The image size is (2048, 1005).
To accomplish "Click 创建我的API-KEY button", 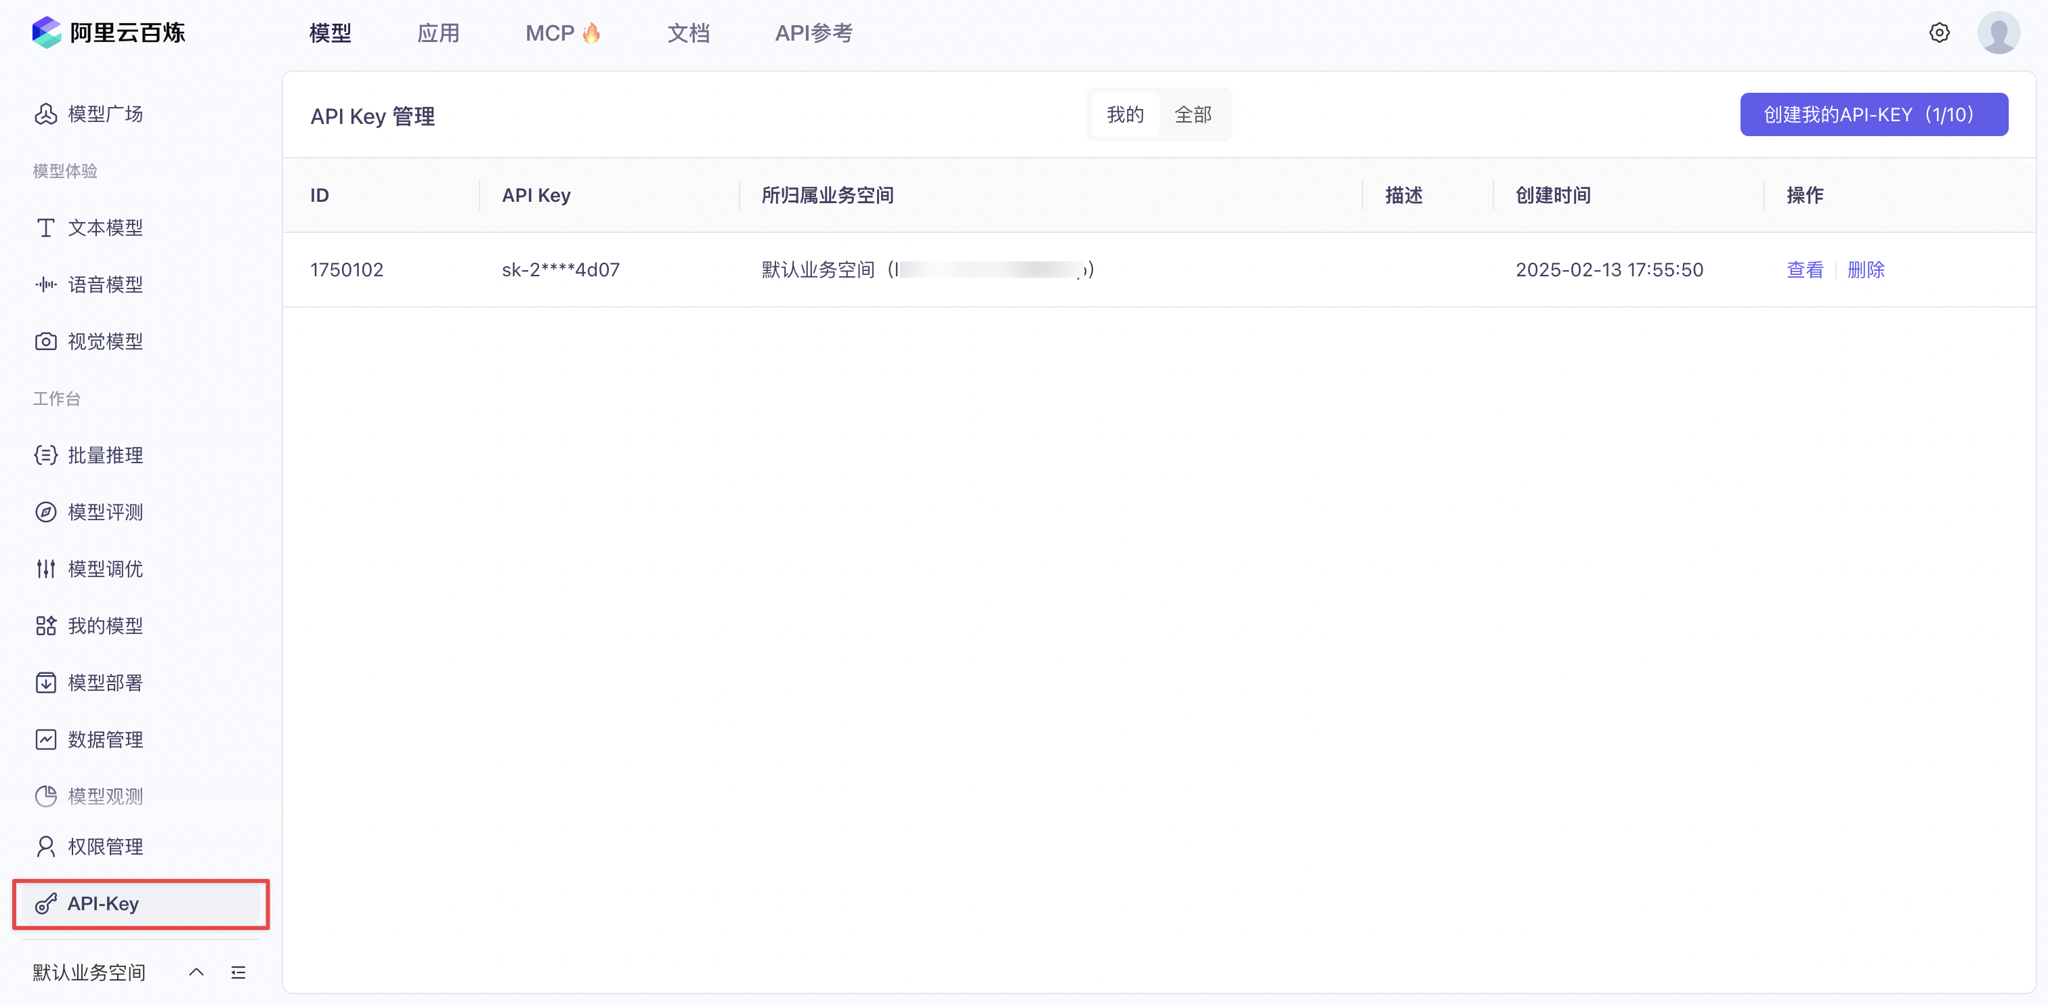I will (1873, 114).
